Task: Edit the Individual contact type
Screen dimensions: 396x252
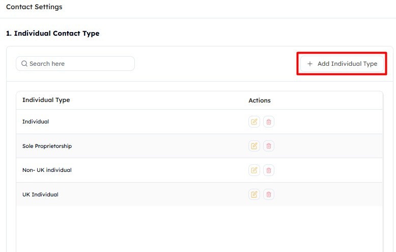Action: tap(254, 122)
